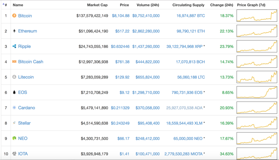Click the Bitcoin Cash logo icon

(14, 62)
